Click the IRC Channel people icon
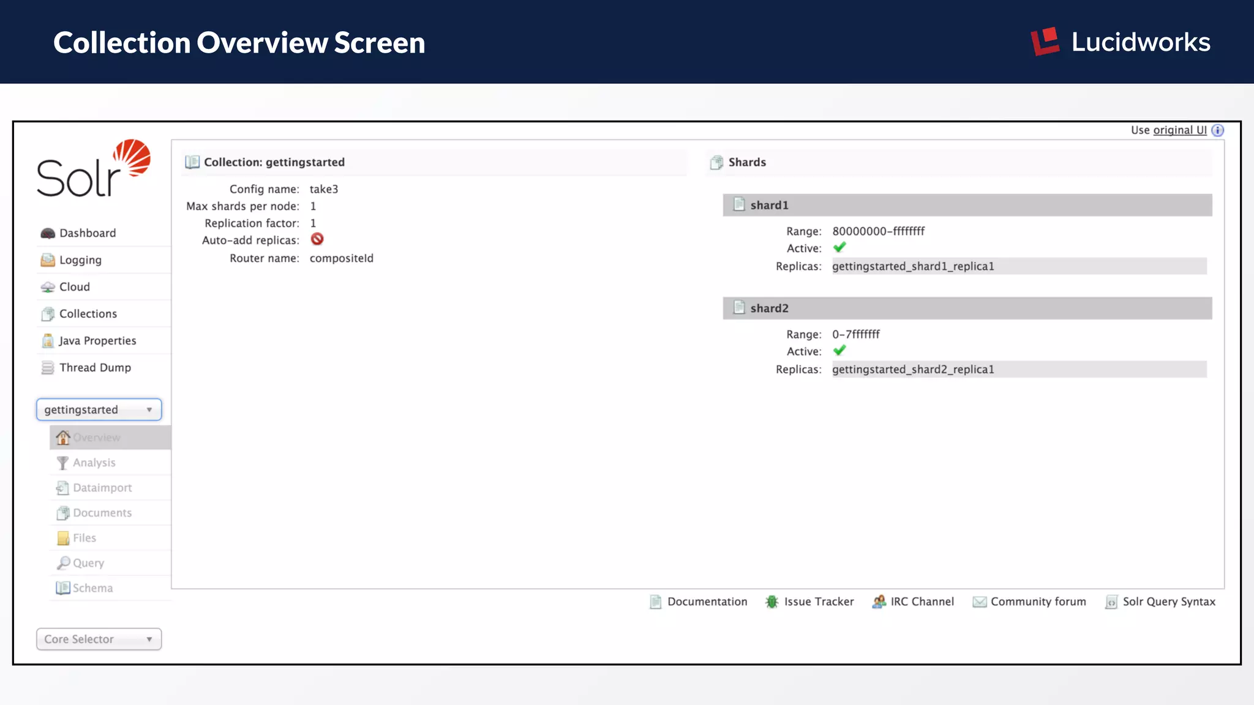 pyautogui.click(x=879, y=602)
